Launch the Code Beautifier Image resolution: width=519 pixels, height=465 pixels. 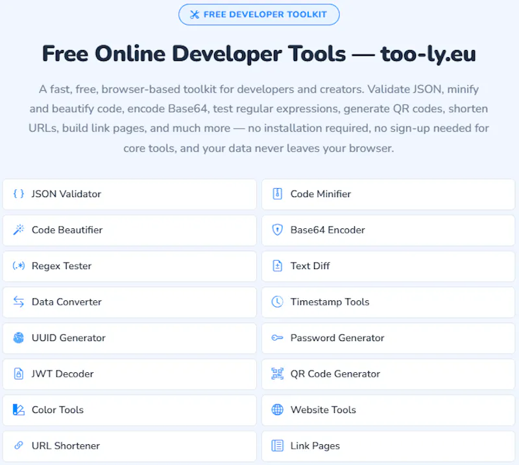(129, 230)
